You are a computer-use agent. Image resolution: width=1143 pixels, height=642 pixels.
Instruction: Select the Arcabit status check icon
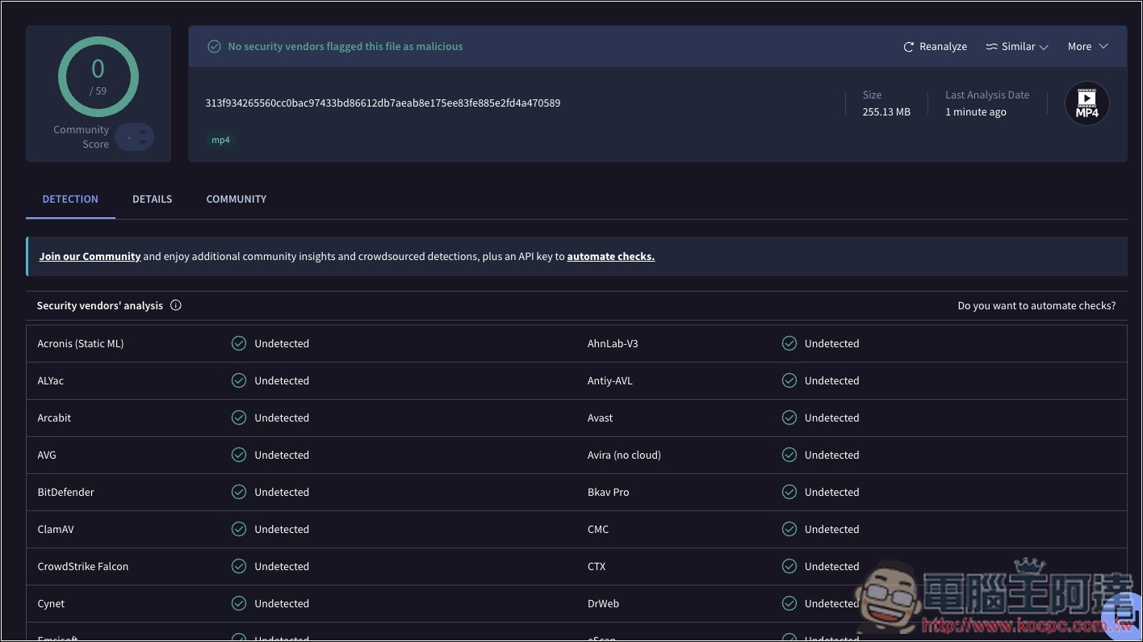coord(239,418)
